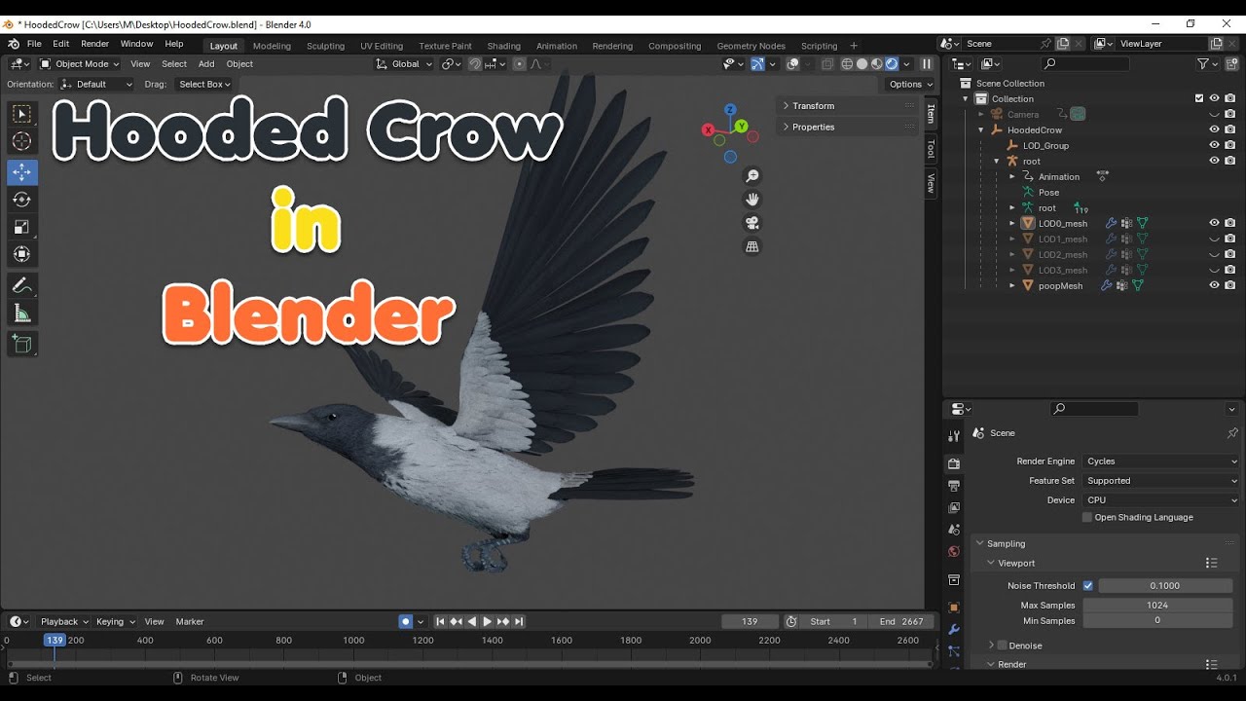Switch to material preview shading
The image size is (1246, 701).
click(876, 64)
